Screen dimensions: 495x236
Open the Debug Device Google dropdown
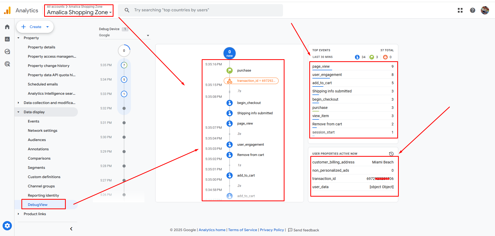tap(124, 35)
